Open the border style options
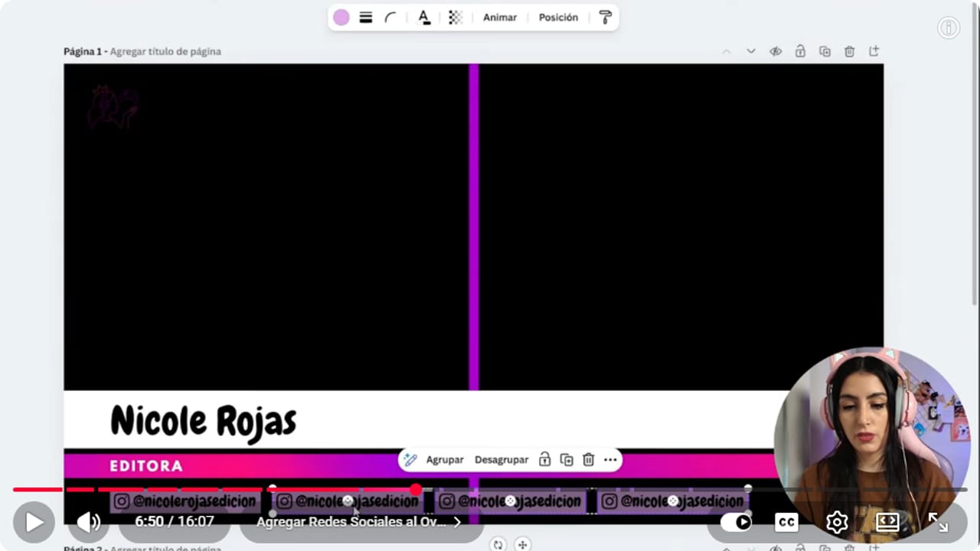This screenshot has height=551, width=980. [366, 18]
